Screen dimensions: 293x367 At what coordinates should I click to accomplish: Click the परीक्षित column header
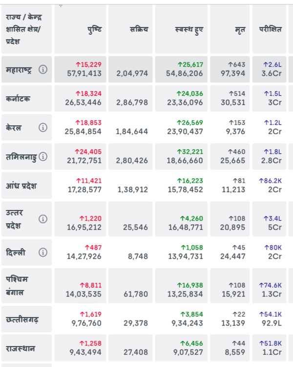tap(270, 29)
